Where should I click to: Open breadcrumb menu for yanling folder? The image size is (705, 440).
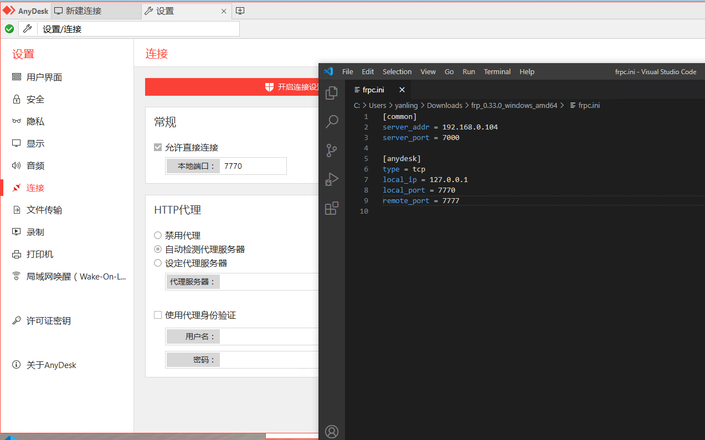[x=406, y=105]
